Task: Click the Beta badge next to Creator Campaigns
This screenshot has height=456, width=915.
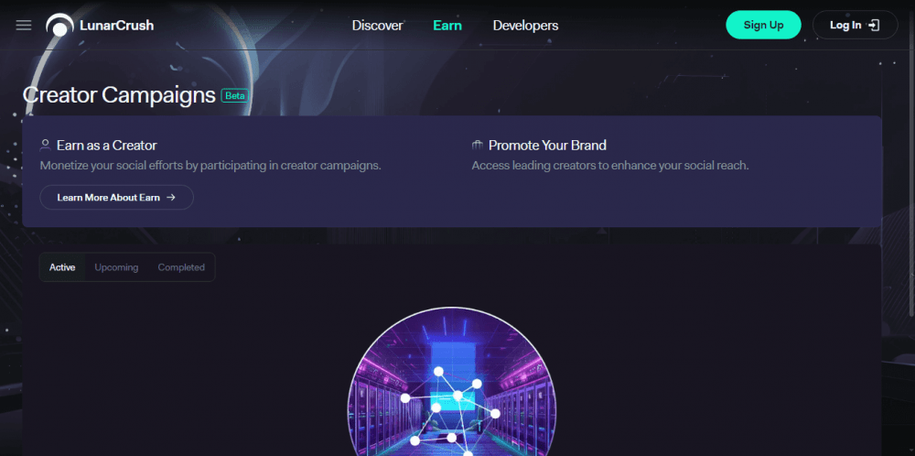Action: coord(234,96)
